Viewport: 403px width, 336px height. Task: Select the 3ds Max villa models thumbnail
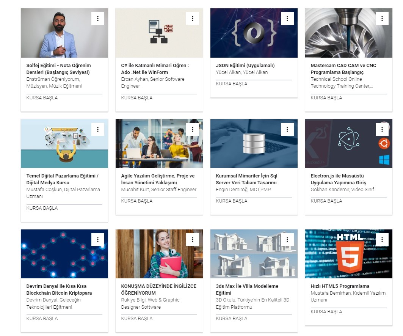pyautogui.click(x=254, y=254)
